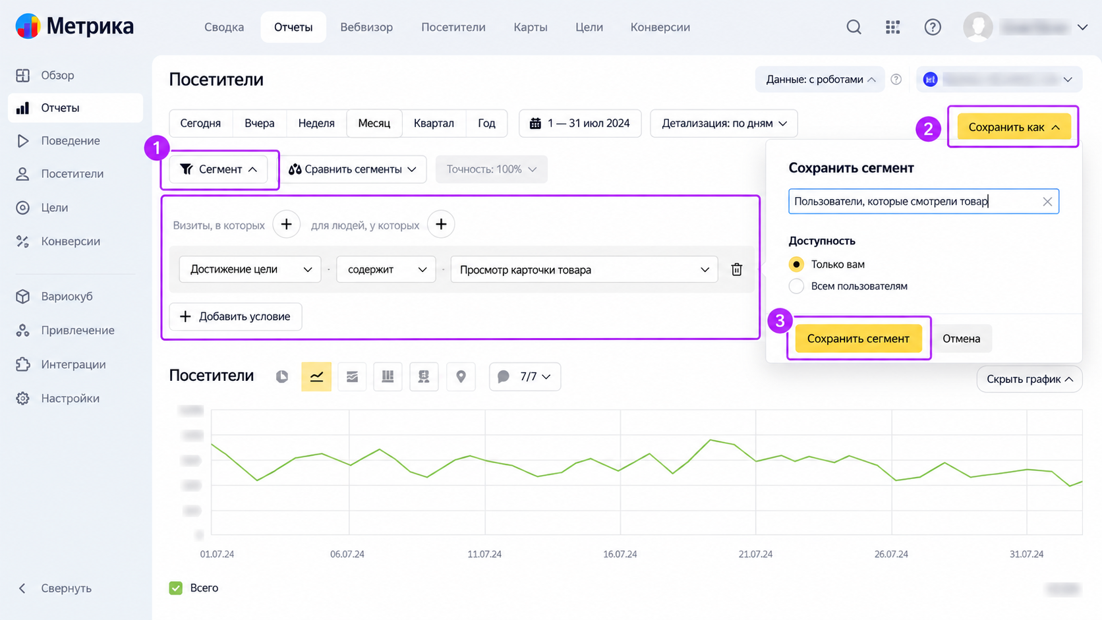The height and width of the screenshot is (620, 1102).
Task: Collapse the sidebar with Свернуть
Action: (x=55, y=588)
